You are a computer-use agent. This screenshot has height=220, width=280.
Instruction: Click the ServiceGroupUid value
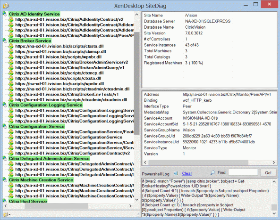click(217, 136)
